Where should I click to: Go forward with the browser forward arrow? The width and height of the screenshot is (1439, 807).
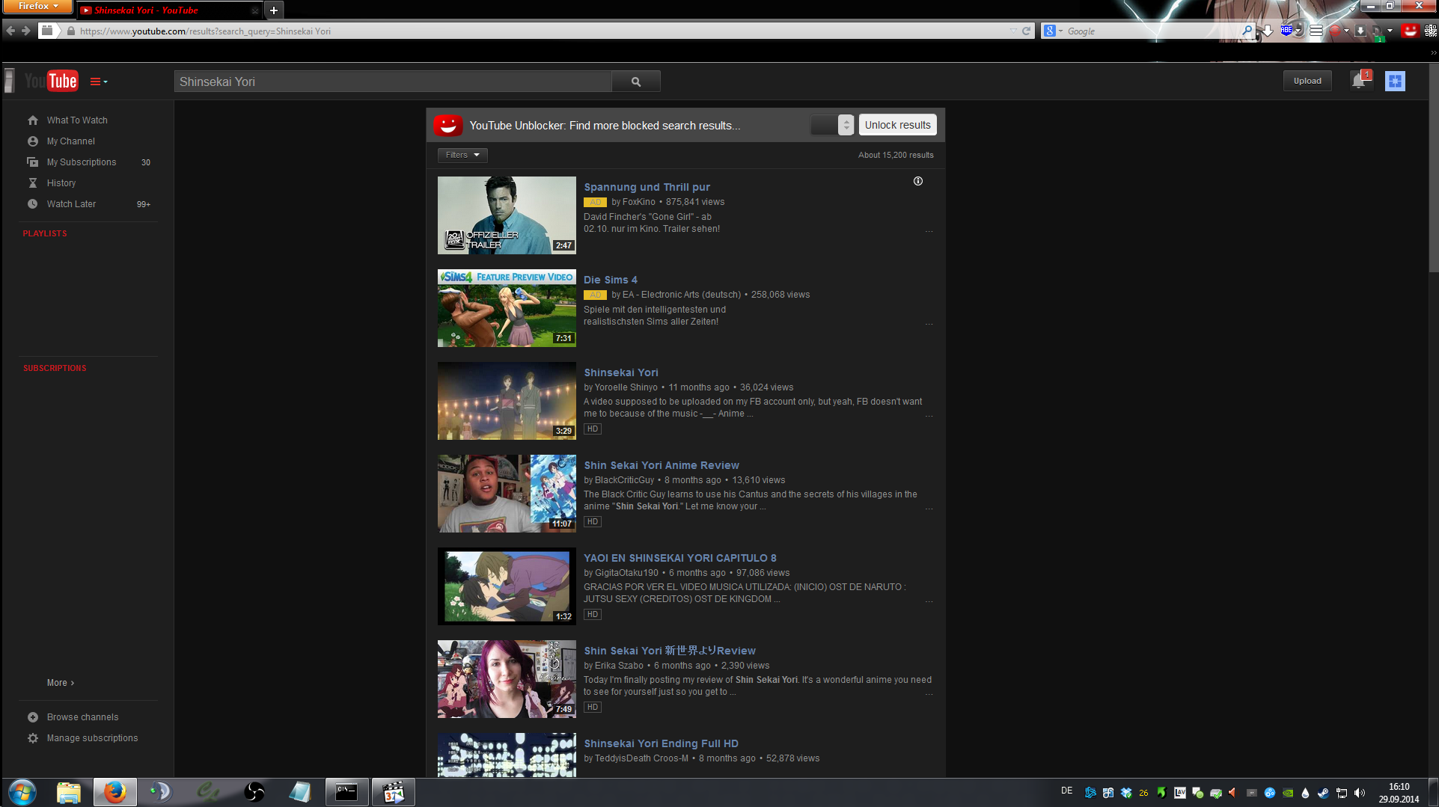[x=26, y=31]
